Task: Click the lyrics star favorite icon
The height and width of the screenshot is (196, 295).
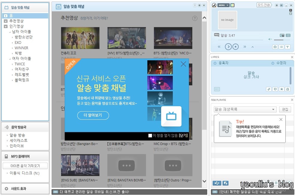Action: (282, 89)
